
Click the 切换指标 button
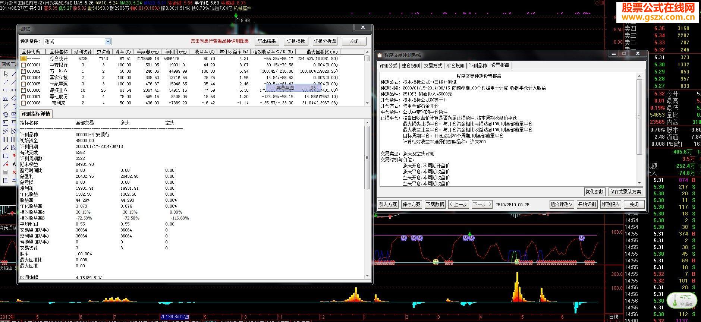296,41
